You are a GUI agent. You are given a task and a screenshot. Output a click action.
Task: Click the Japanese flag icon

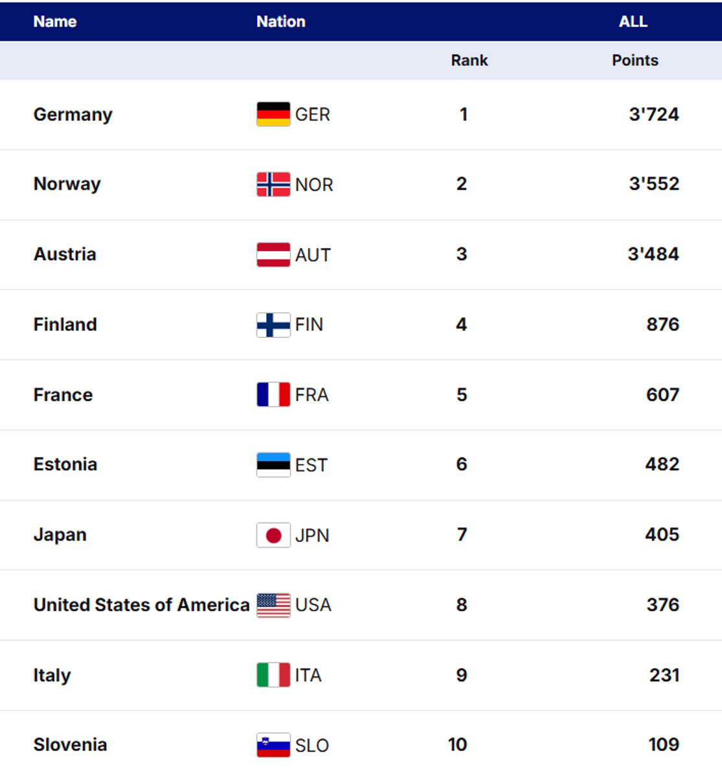pos(273,535)
